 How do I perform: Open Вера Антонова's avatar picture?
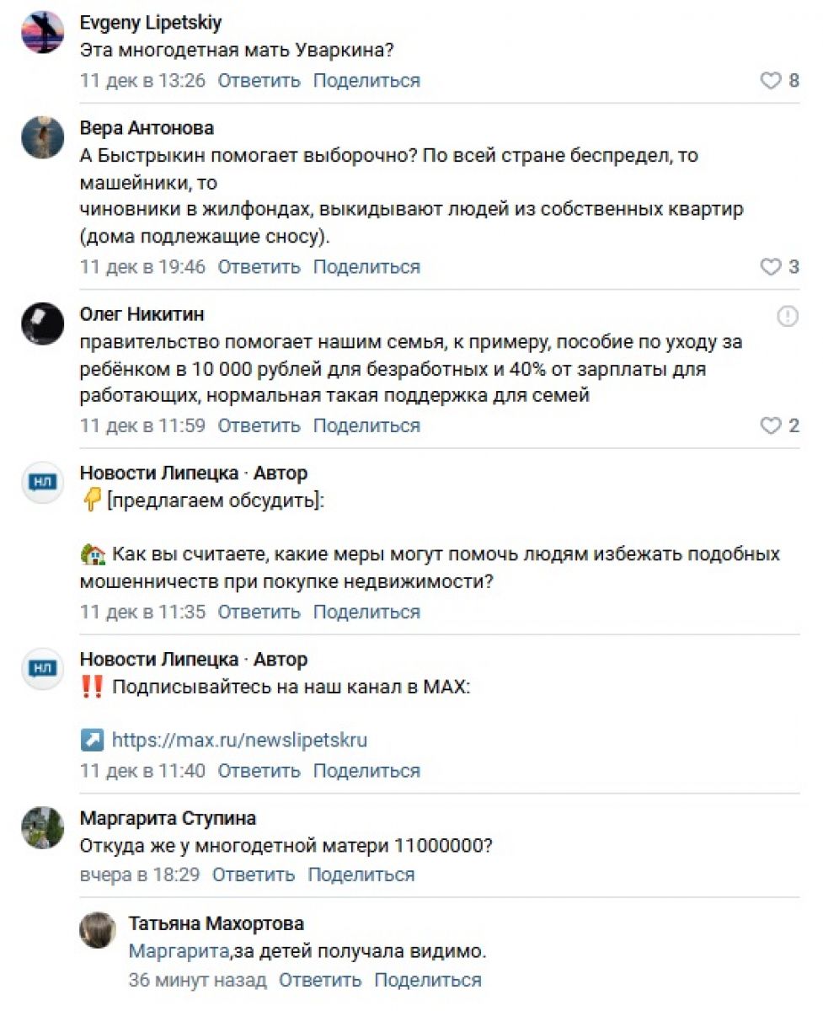[x=43, y=137]
